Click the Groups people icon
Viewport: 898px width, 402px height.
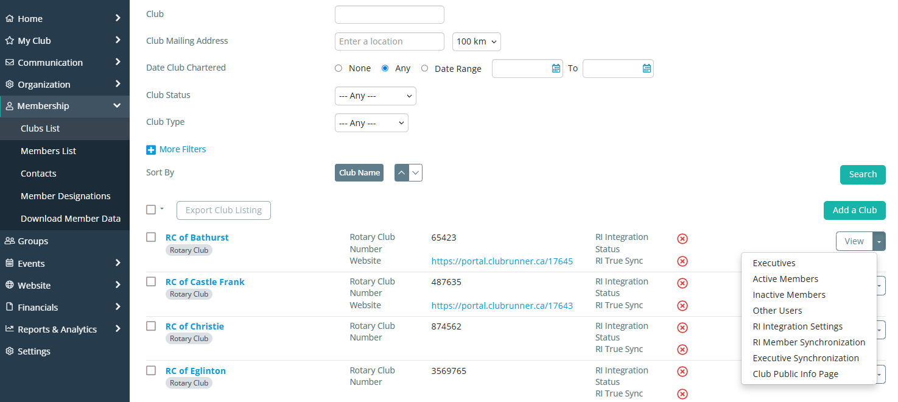point(9,241)
